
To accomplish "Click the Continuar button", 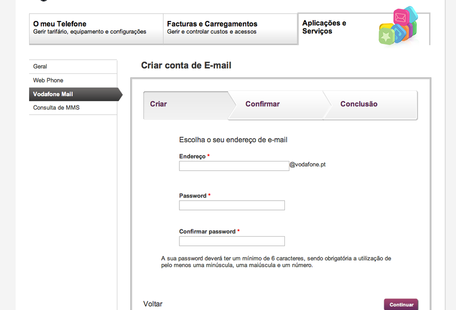I will (x=401, y=304).
